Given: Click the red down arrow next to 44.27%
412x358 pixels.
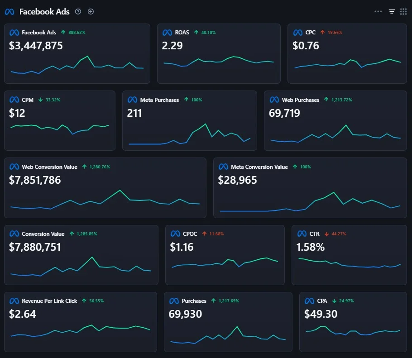Looking at the screenshot, I should (x=326, y=234).
